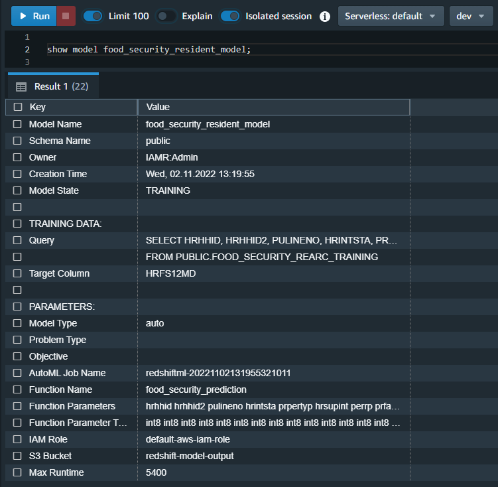The image size is (498, 487).
Task: Check the PARAMETERS: row checkbox
Action: [17, 307]
